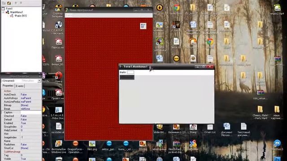Select the HelpContext property row
The height and width of the screenshot is (161, 287).
[x=22, y=130]
